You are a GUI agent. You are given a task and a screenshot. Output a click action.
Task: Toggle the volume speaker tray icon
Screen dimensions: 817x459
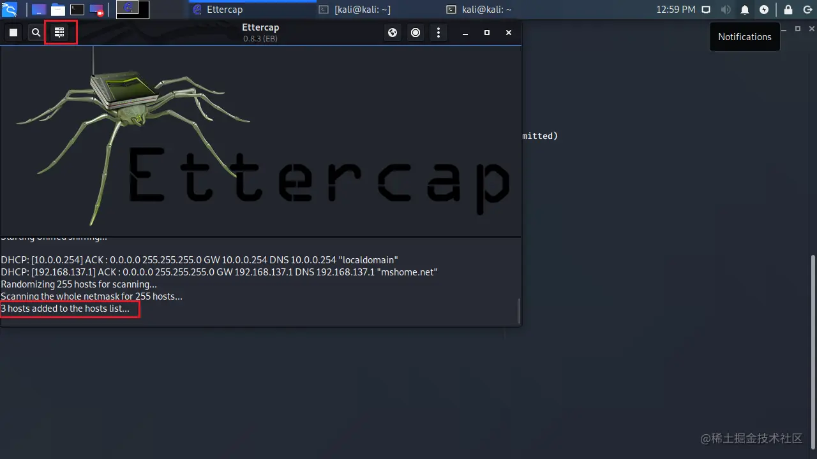pos(726,10)
